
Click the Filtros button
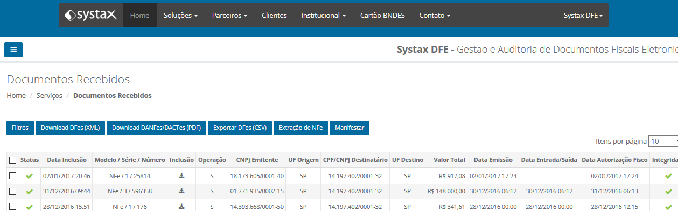(20, 128)
